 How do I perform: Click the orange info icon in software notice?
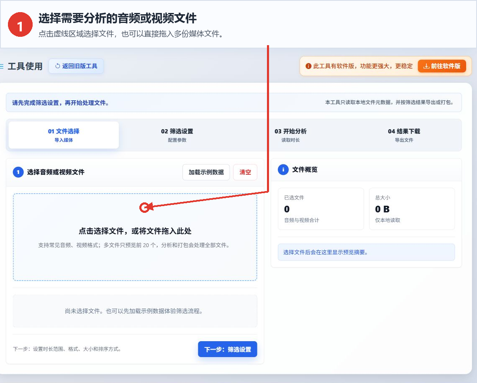coord(308,66)
